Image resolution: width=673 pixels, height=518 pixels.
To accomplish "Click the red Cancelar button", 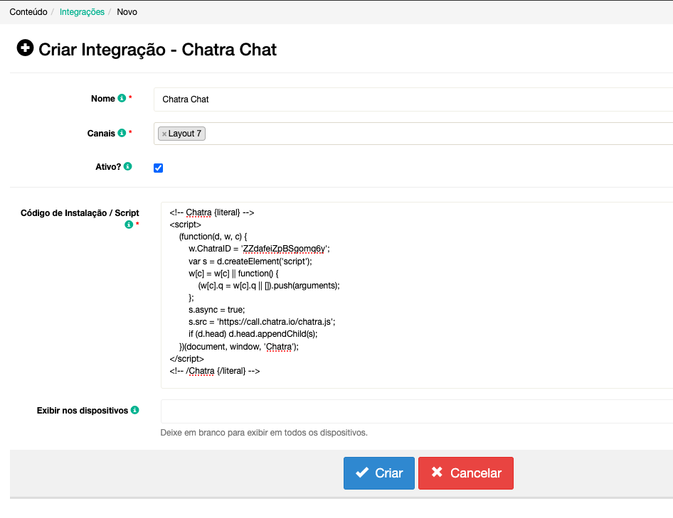I will point(466,473).
